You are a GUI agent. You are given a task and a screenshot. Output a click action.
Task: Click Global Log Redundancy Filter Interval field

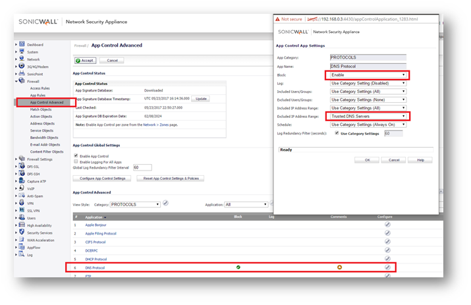142,167
